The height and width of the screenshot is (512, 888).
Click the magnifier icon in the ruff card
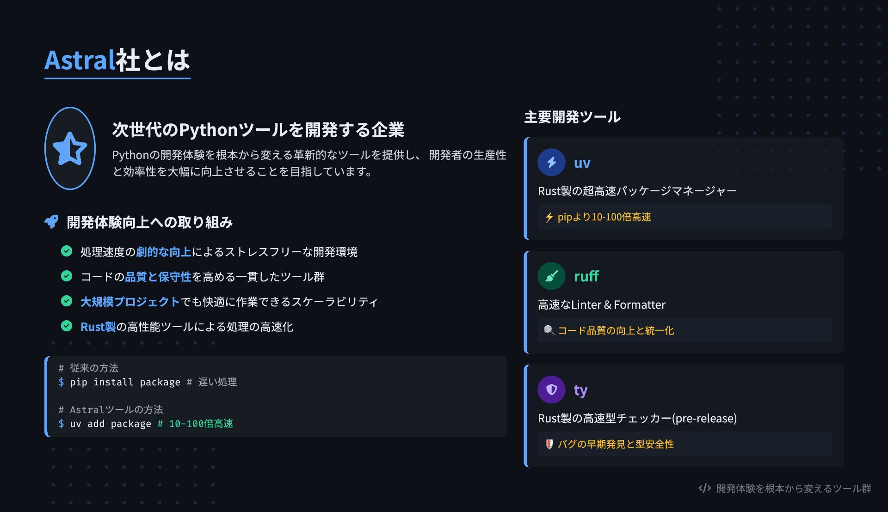point(549,330)
